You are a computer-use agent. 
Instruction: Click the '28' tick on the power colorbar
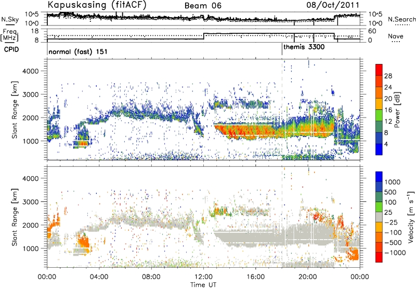tap(388, 76)
